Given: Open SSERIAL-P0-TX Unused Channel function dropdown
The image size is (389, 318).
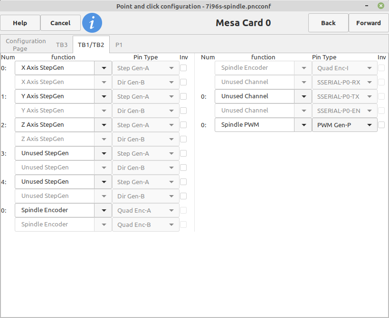Looking at the screenshot, I should (304, 96).
